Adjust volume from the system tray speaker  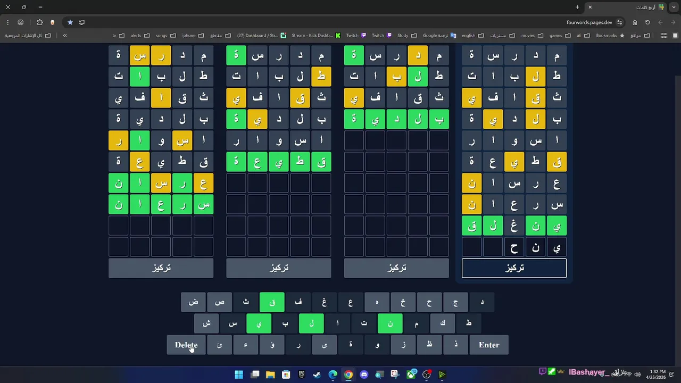coord(637,374)
